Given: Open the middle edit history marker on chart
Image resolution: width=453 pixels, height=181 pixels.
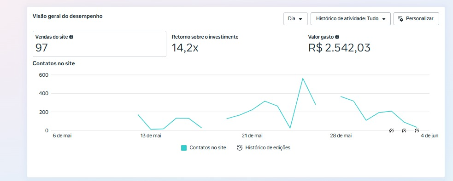Looking at the screenshot, I should coord(404,130).
